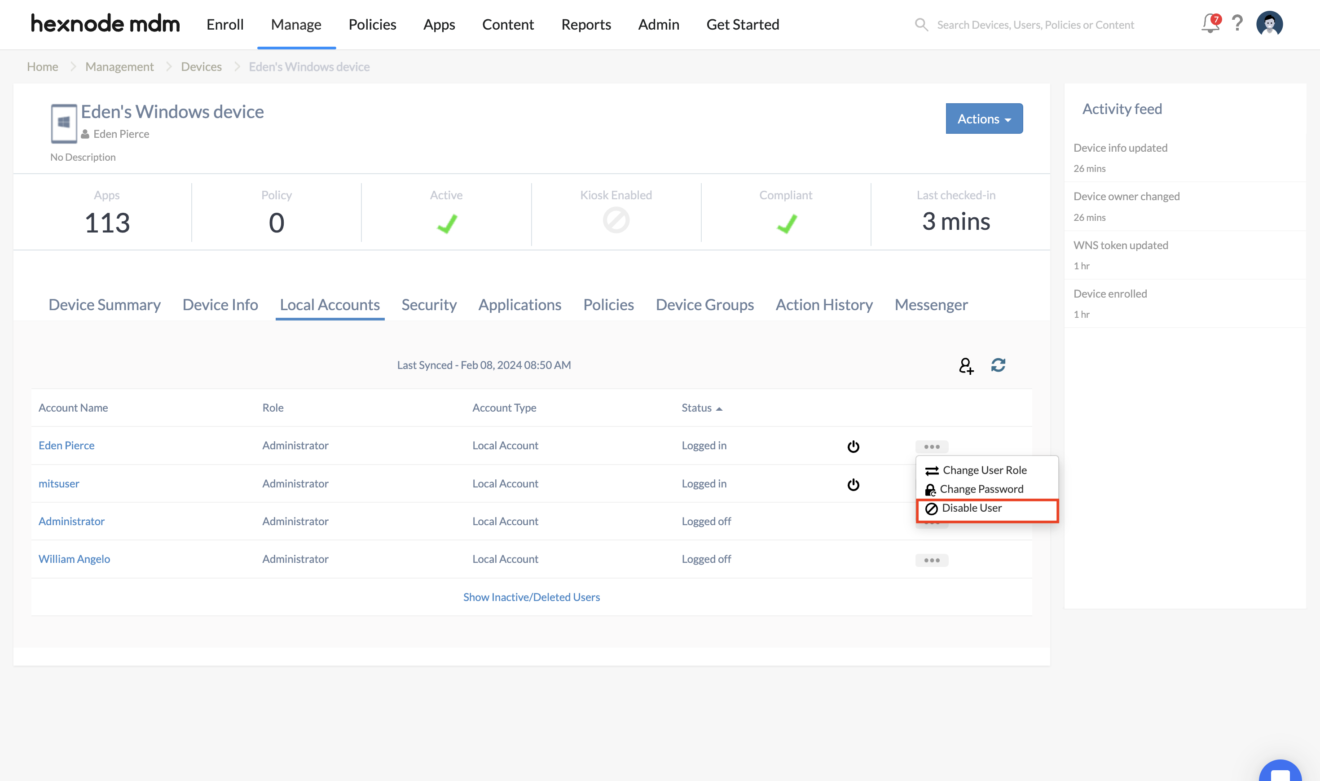Refresh local accounts with sync icon

[x=999, y=365]
